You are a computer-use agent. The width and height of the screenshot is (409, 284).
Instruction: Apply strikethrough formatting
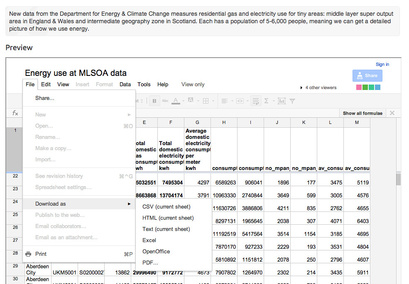(164, 100)
